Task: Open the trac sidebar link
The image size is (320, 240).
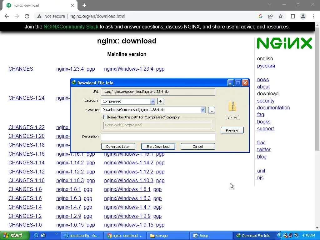Action: [261, 142]
